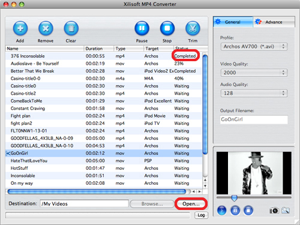The width and height of the screenshot is (300, 225).
Task: Select GOODFELLAS_4X3LB_NA-0-09 row
Action: 104,139
